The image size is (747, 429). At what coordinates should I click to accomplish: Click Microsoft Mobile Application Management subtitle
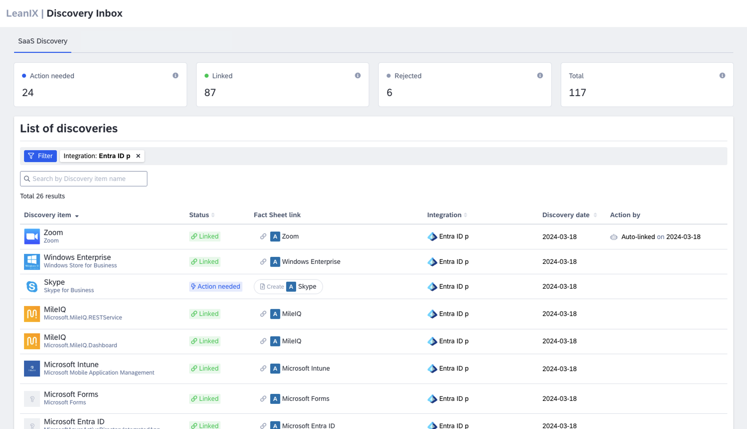[99, 372]
